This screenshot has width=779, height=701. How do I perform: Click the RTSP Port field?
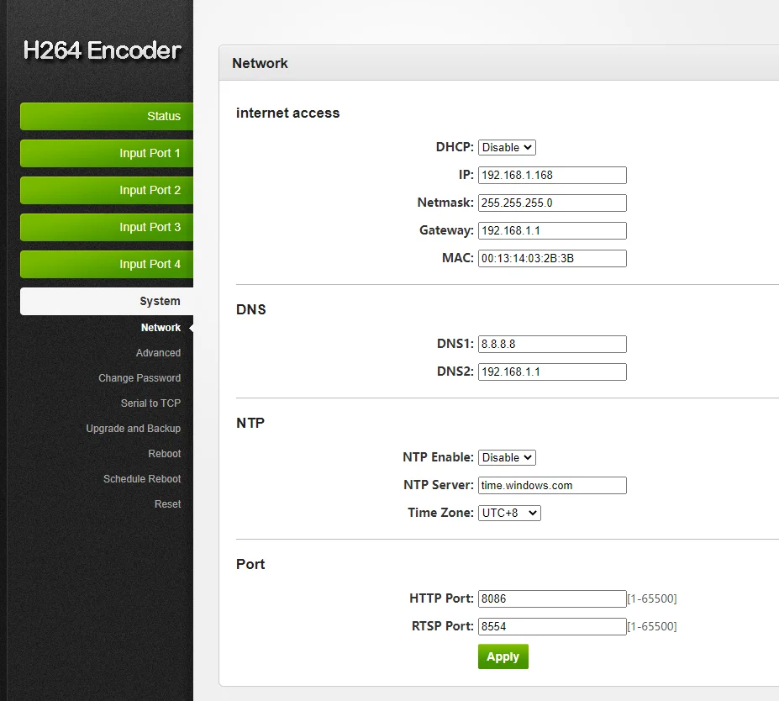pos(552,626)
